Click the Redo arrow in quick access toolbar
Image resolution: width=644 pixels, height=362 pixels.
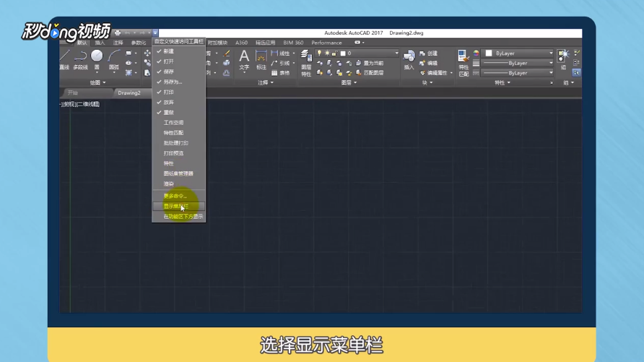(142, 33)
